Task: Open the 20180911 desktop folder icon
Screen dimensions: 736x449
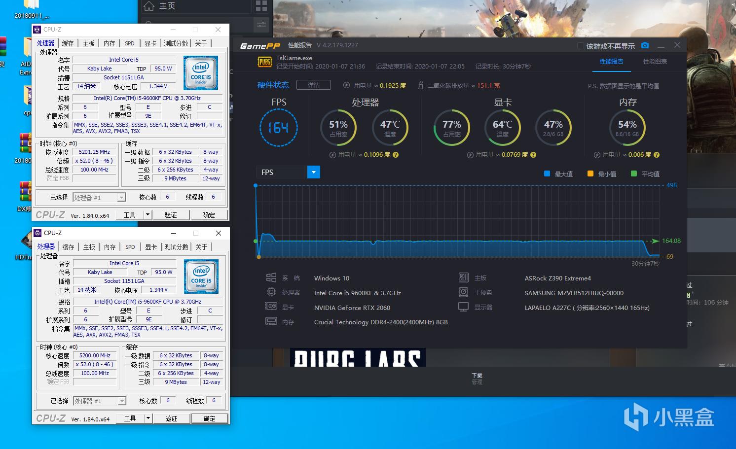Action: pos(31,9)
